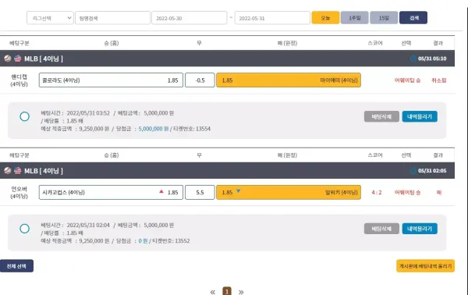Click the 5.5 over/under line cell

point(200,192)
